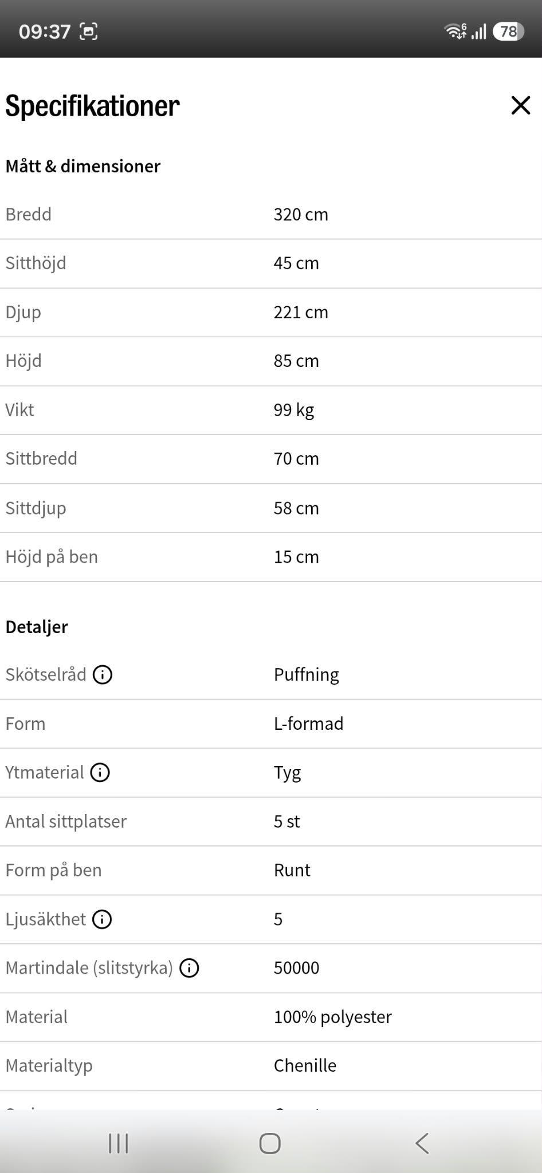Tap Android back navigation arrow
The width and height of the screenshot is (542, 1173).
422,1143
